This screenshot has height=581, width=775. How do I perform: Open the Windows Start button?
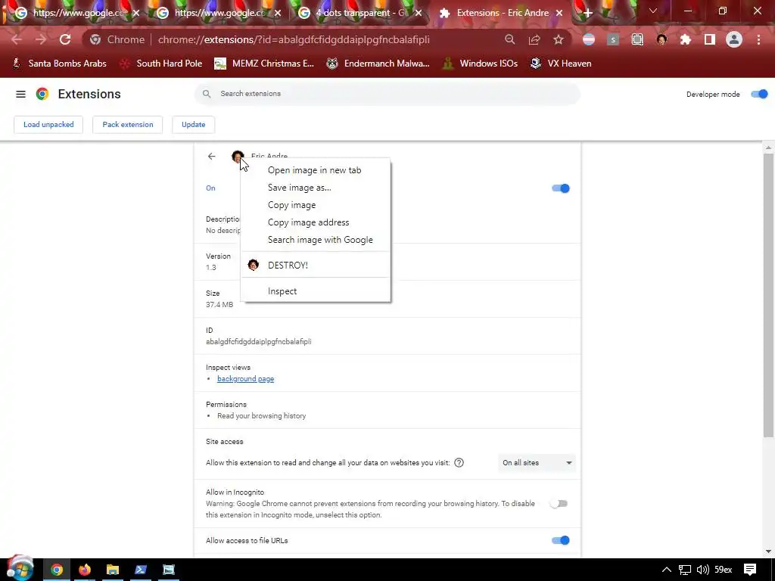point(20,569)
